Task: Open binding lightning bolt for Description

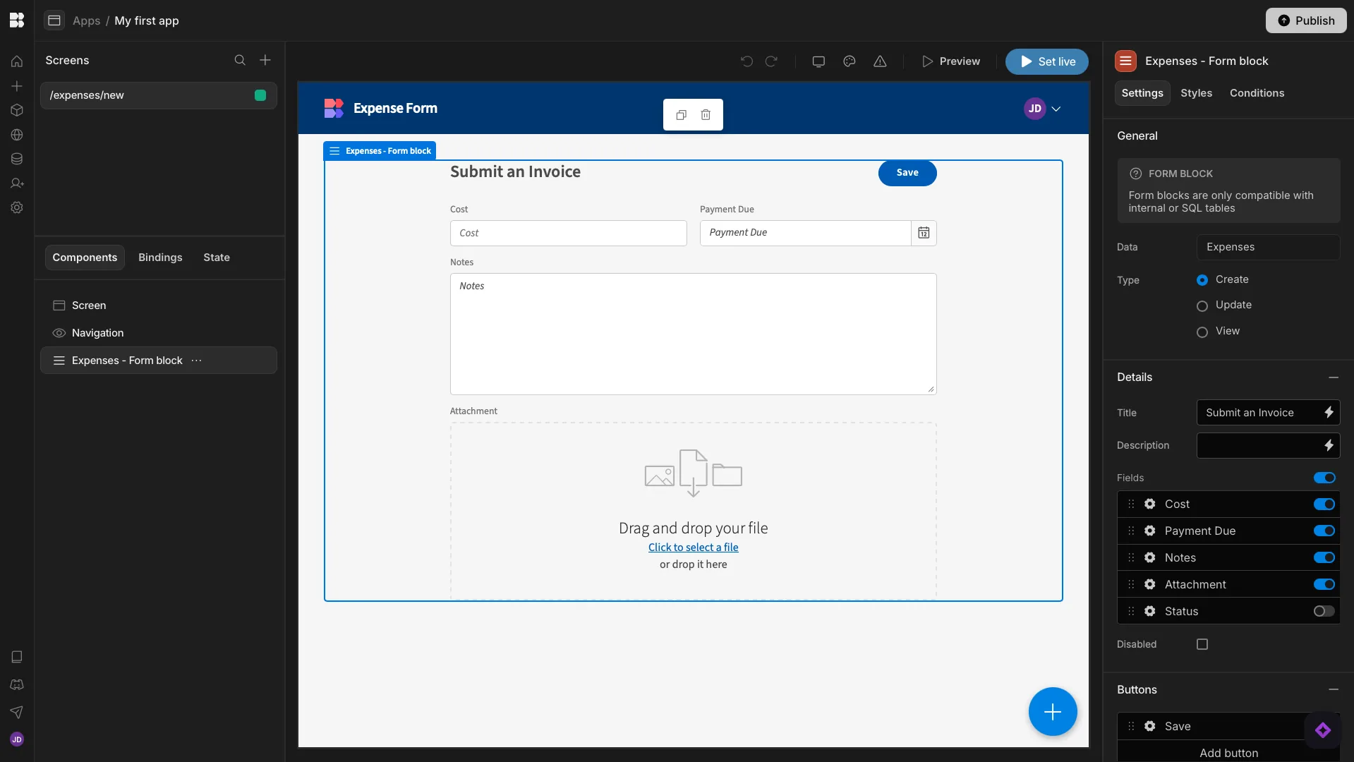Action: pos(1329,445)
